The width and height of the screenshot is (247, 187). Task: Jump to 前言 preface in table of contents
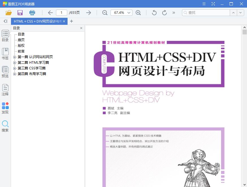(21, 51)
